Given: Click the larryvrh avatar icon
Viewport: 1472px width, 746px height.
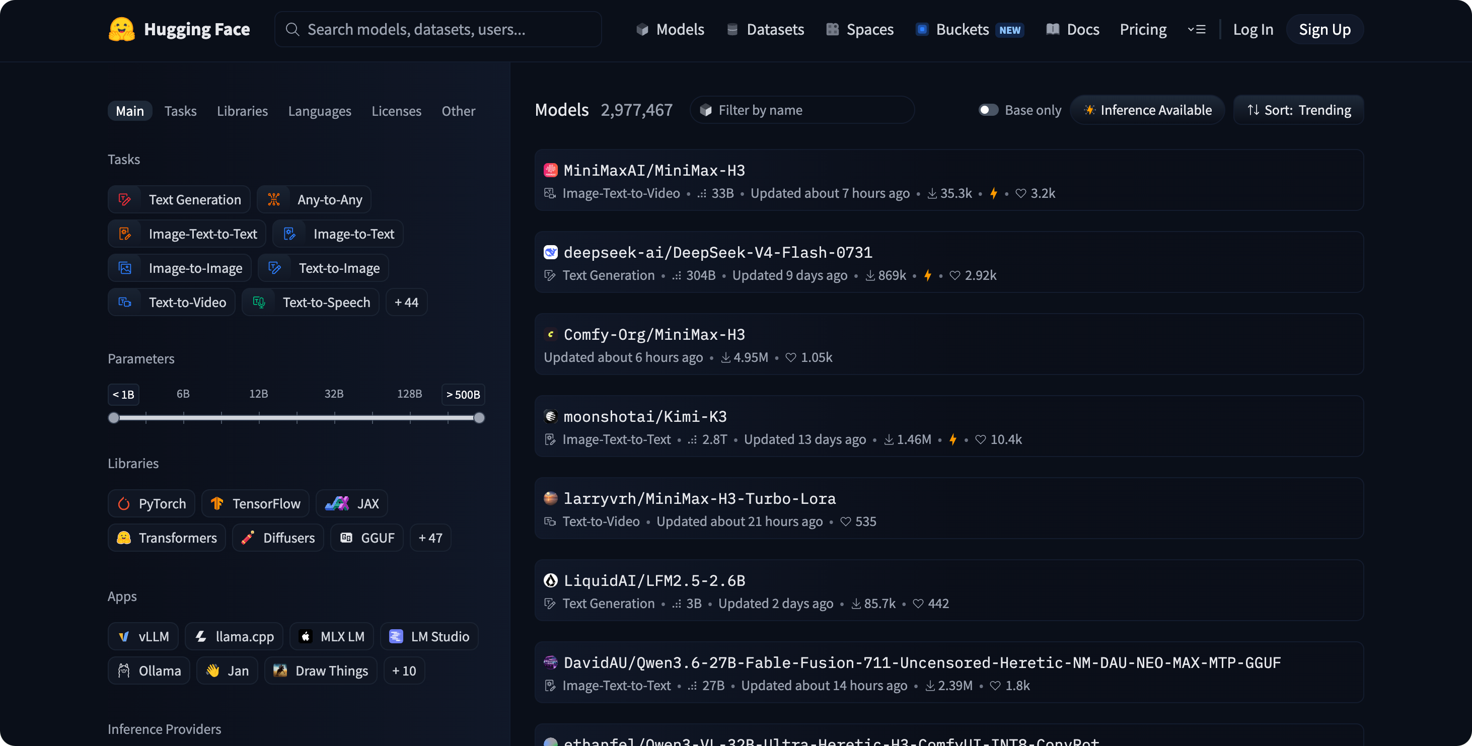Looking at the screenshot, I should [x=550, y=498].
